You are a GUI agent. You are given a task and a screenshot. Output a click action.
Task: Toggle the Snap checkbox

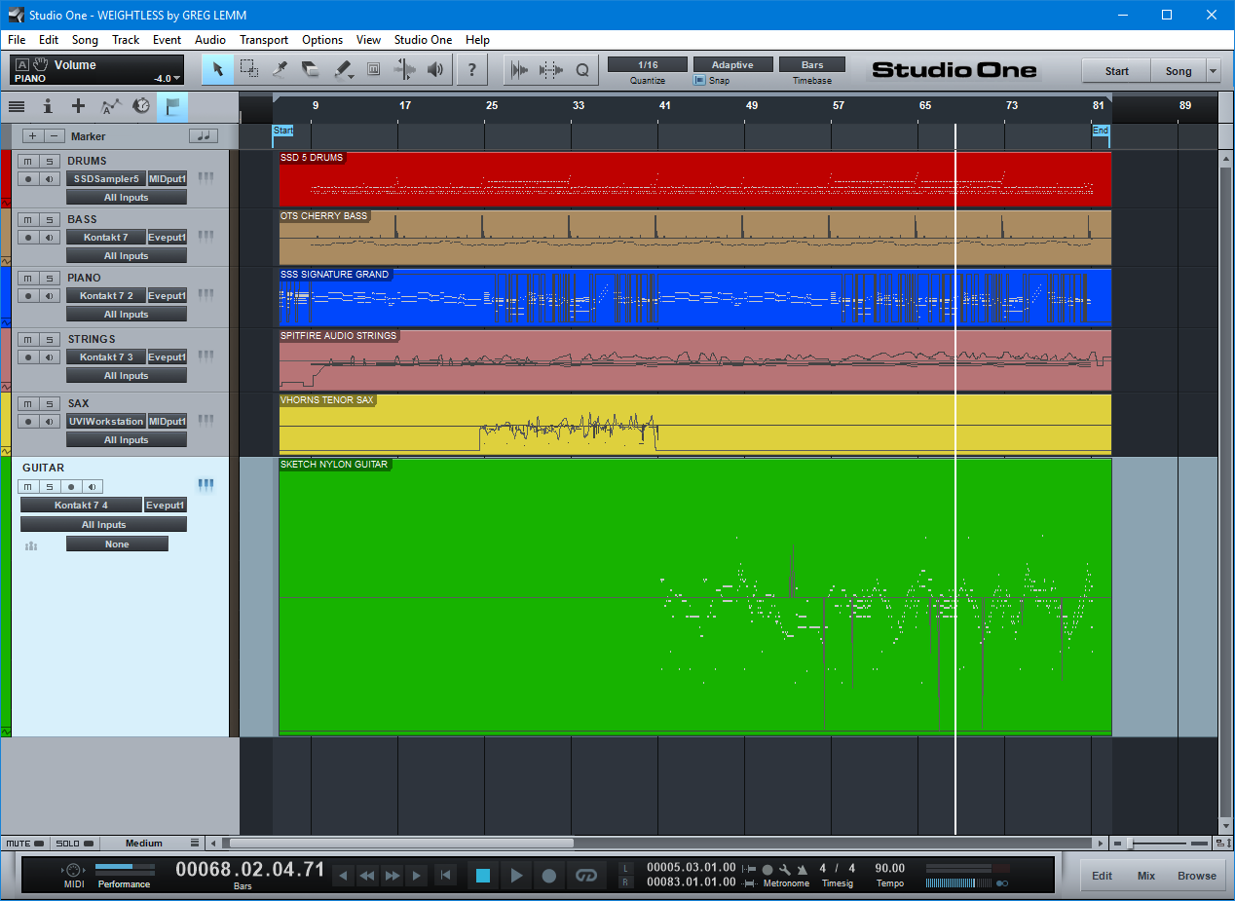point(699,81)
